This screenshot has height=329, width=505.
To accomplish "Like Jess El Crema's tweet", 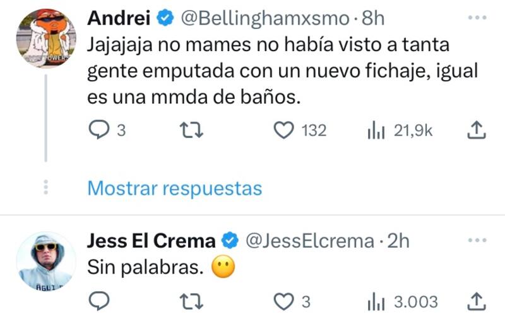I will pyautogui.click(x=285, y=302).
